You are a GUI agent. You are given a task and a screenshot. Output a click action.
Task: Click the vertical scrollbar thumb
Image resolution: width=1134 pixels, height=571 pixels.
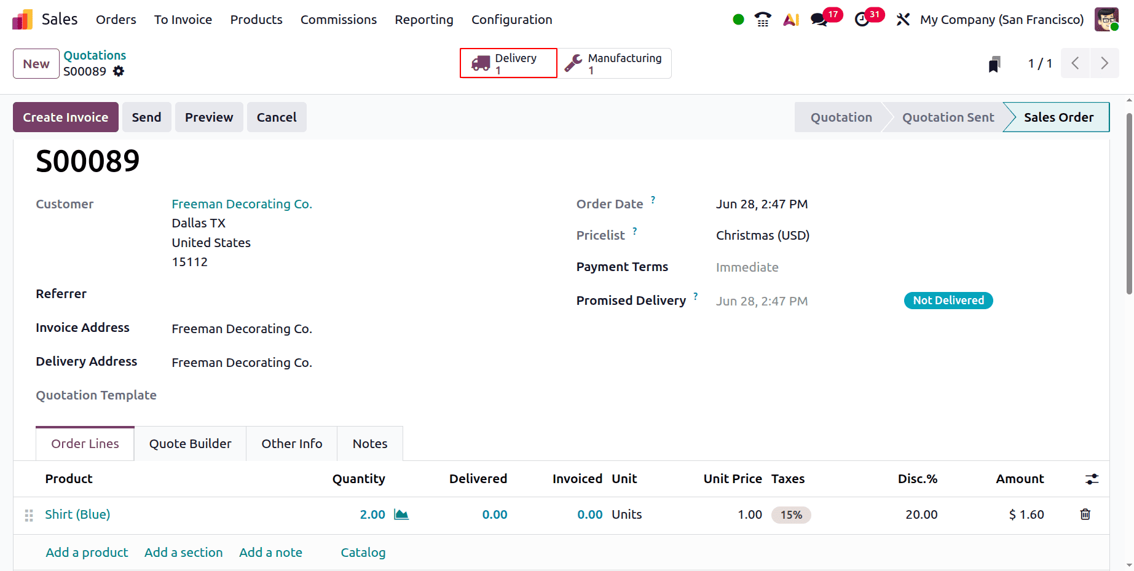1129,203
